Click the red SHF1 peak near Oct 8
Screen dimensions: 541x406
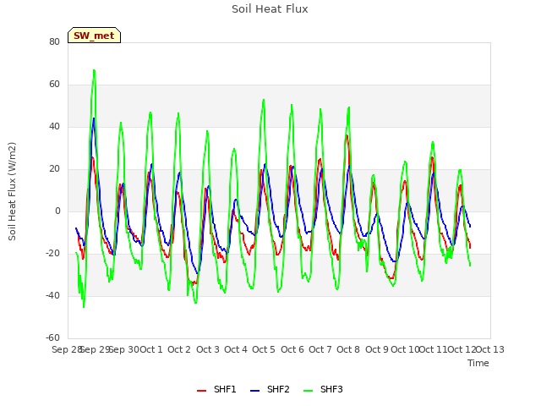[347, 135]
